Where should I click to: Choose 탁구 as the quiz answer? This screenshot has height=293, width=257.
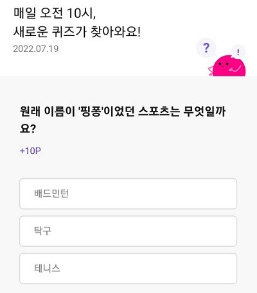click(x=128, y=231)
